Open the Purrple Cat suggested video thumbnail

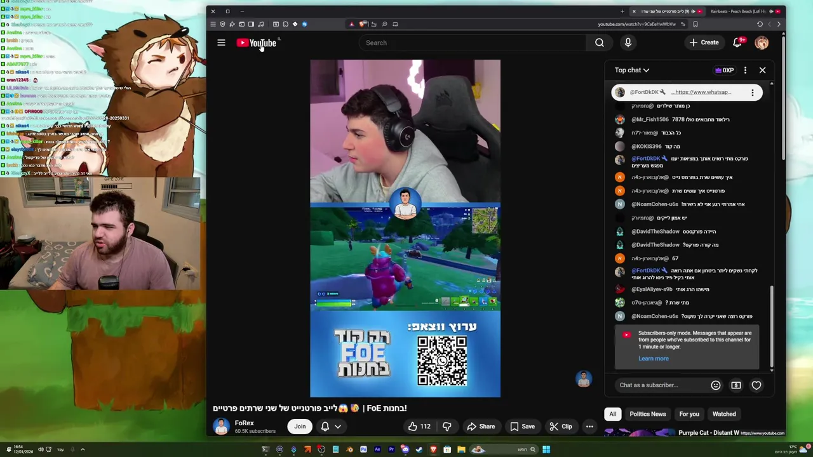[x=640, y=433]
